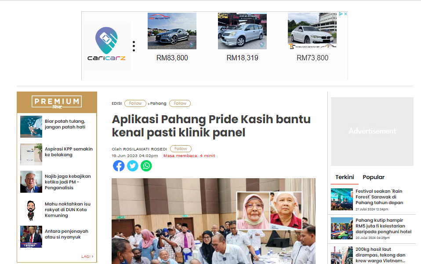Share article on Twitter
Image resolution: width=421 pixels, height=264 pixels.
click(132, 166)
